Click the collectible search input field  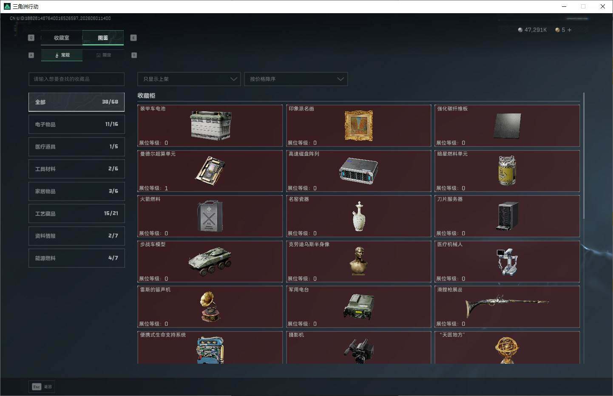pyautogui.click(x=77, y=79)
